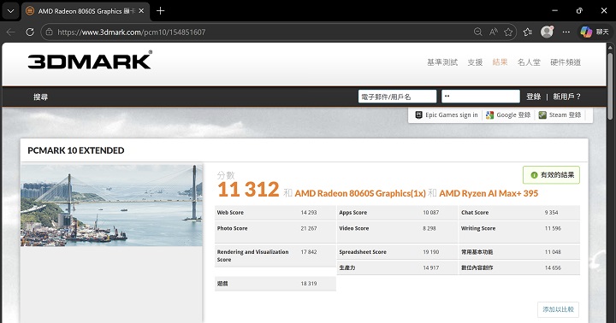Open browser settings and more menu
The width and height of the screenshot is (616, 323).
click(566, 32)
